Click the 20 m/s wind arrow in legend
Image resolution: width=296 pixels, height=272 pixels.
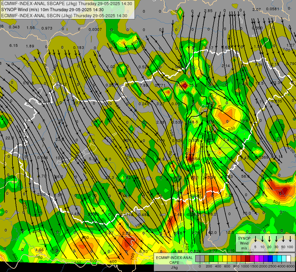click(269, 239)
